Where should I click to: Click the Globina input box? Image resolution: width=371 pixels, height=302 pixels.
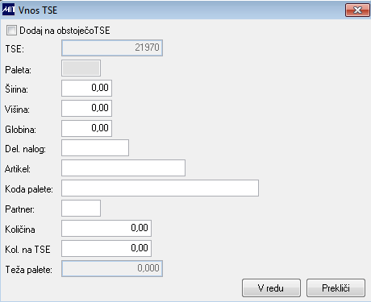[86, 128]
